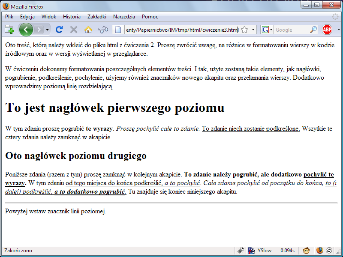
Task: Open the Narzędzia menu
Action: coord(124,17)
